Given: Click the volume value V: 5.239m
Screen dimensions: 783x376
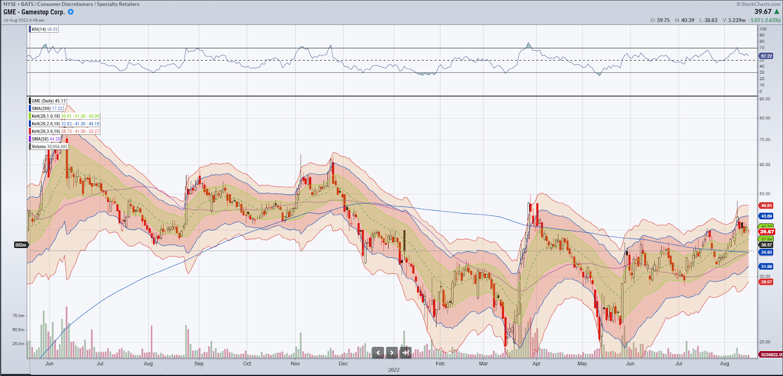Looking at the screenshot, I should tap(734, 20).
